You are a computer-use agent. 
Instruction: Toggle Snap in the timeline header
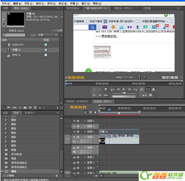(86, 113)
